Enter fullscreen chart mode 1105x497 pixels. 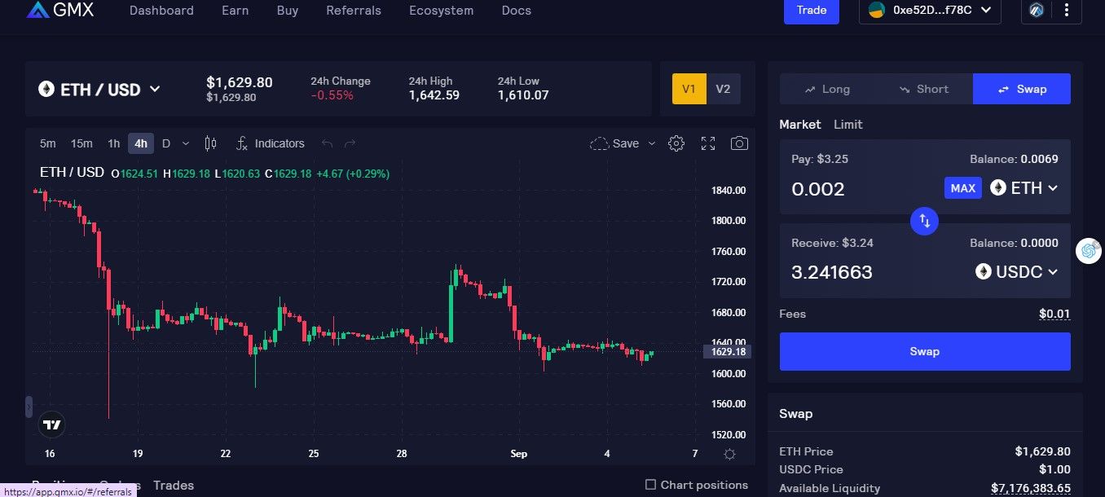[x=708, y=143]
